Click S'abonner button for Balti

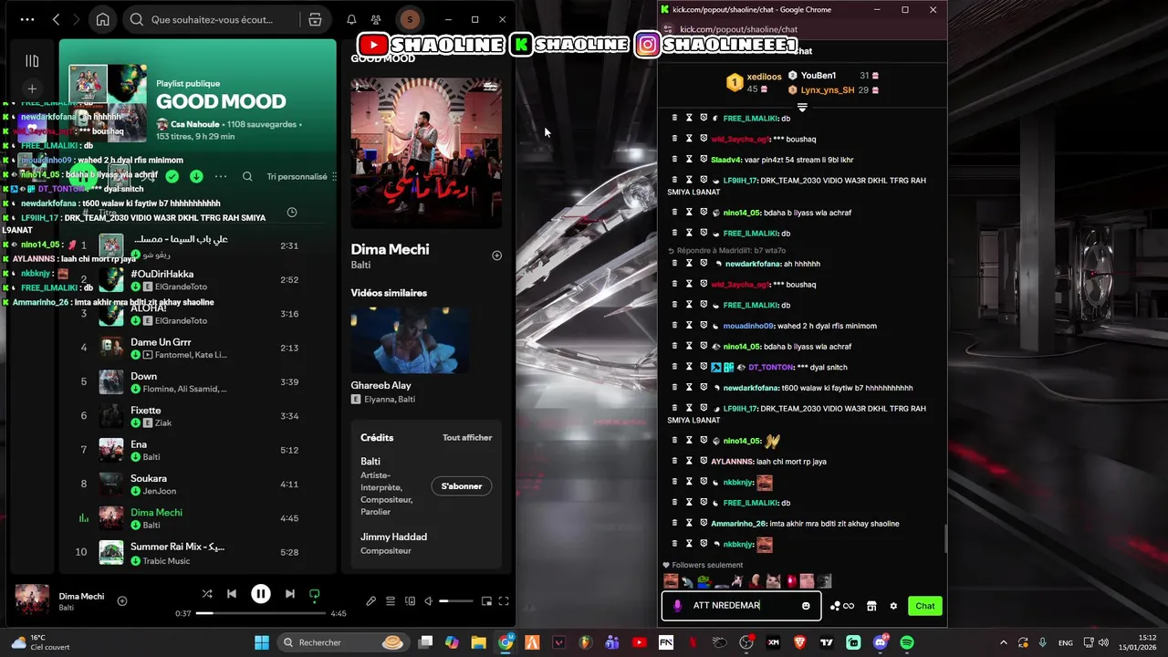pyautogui.click(x=461, y=486)
